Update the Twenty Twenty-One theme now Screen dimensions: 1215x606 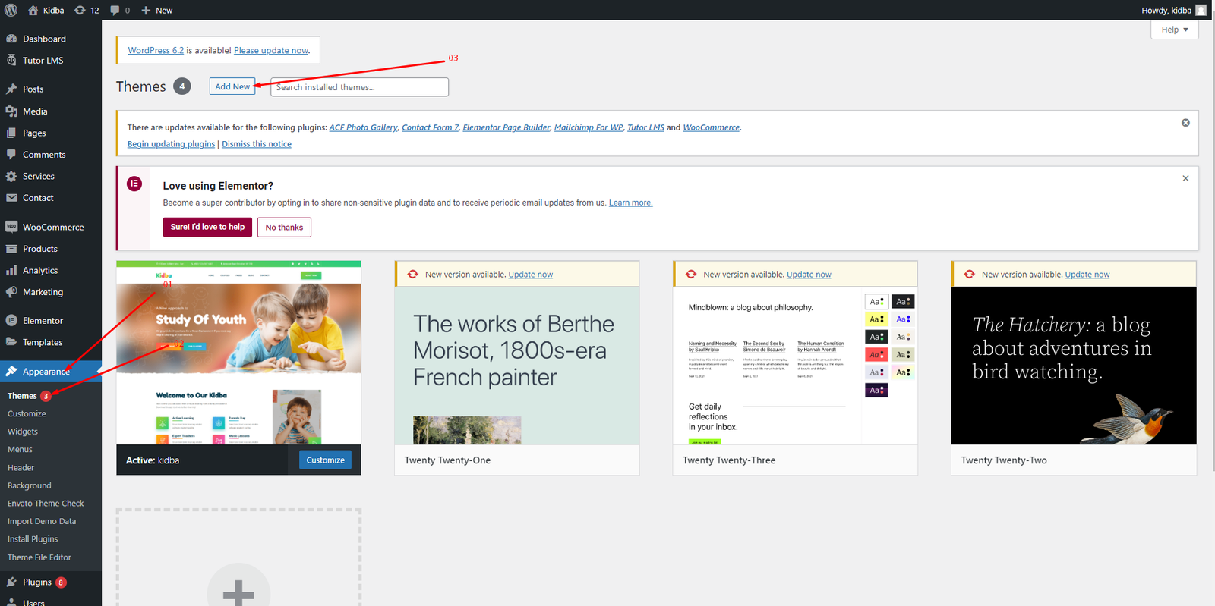[x=530, y=275]
